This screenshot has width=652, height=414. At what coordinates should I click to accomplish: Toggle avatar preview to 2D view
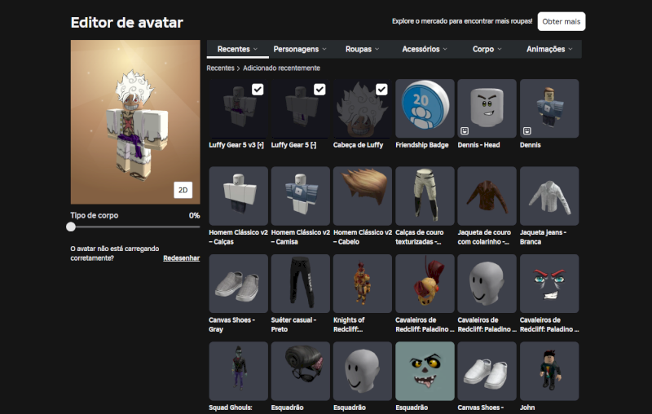pos(183,190)
